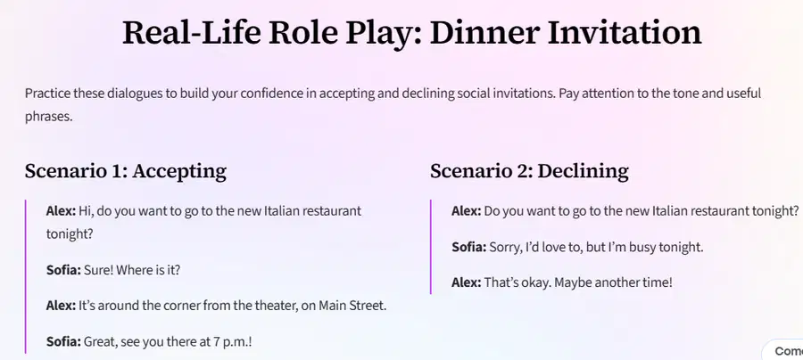This screenshot has width=803, height=360.
Task: Click the bold "Alex:" name before "That's okay"
Action: coord(466,282)
